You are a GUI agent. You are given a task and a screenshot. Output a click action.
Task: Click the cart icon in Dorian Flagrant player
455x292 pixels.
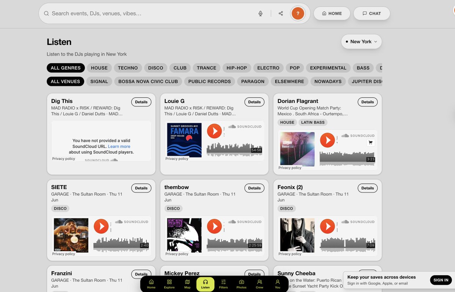[371, 143]
